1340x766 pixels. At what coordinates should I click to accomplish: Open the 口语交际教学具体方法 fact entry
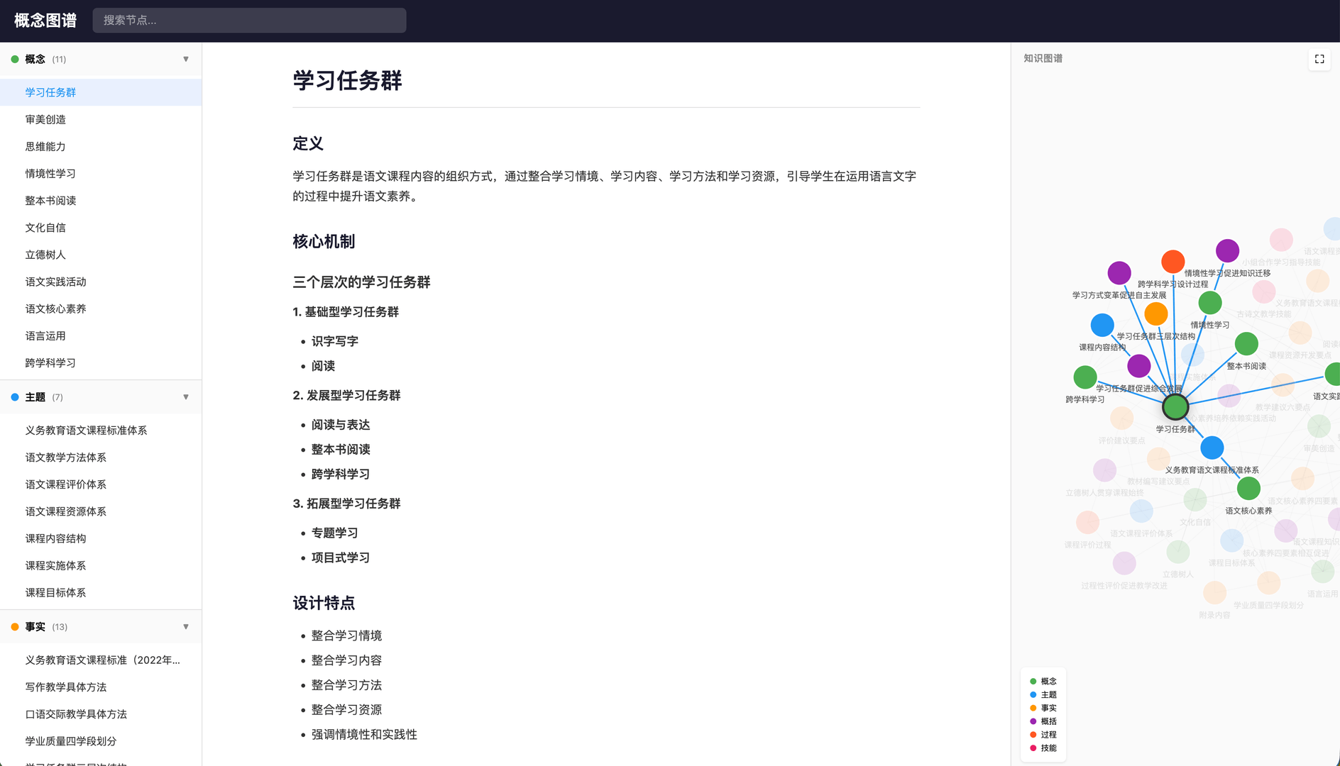pos(101,714)
